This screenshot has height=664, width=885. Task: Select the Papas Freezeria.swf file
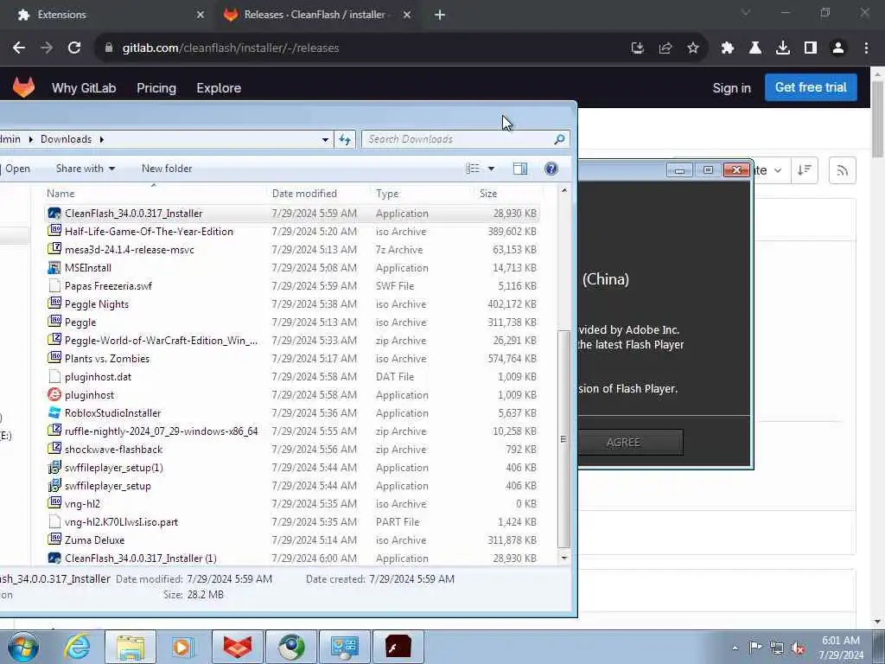[x=291, y=285]
